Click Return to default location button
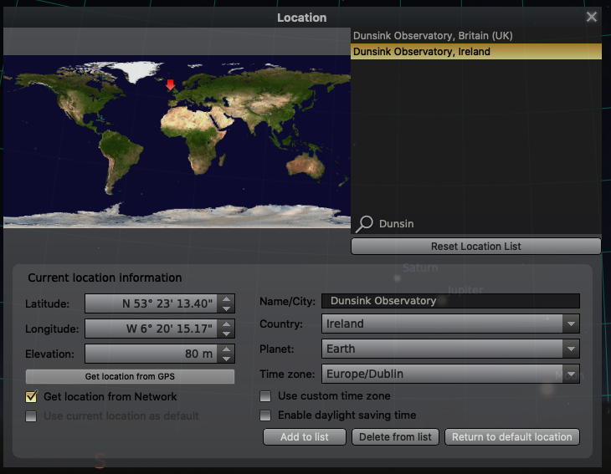This screenshot has width=611, height=474. click(512, 437)
